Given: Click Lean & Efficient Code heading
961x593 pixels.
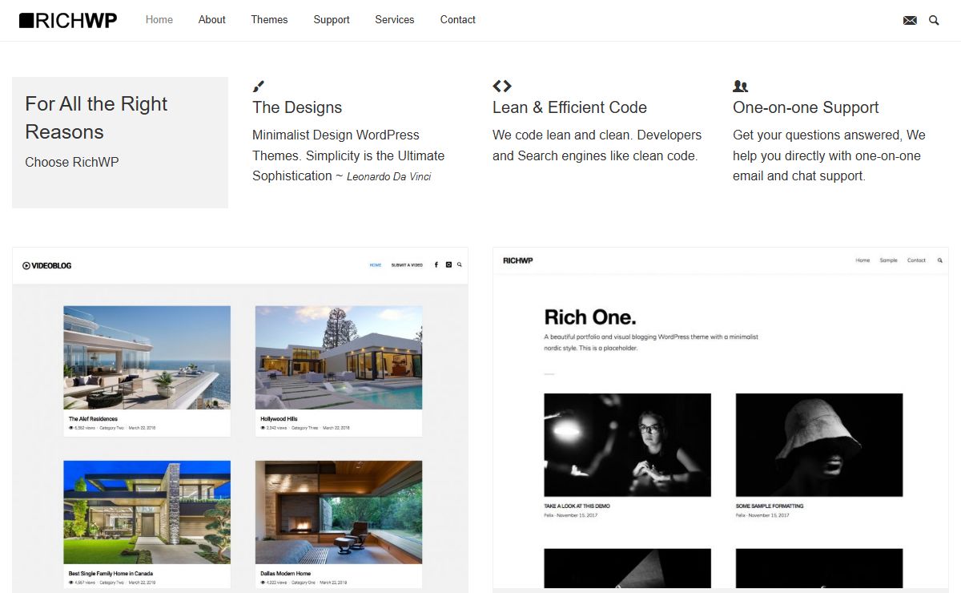Looking at the screenshot, I should (x=569, y=107).
